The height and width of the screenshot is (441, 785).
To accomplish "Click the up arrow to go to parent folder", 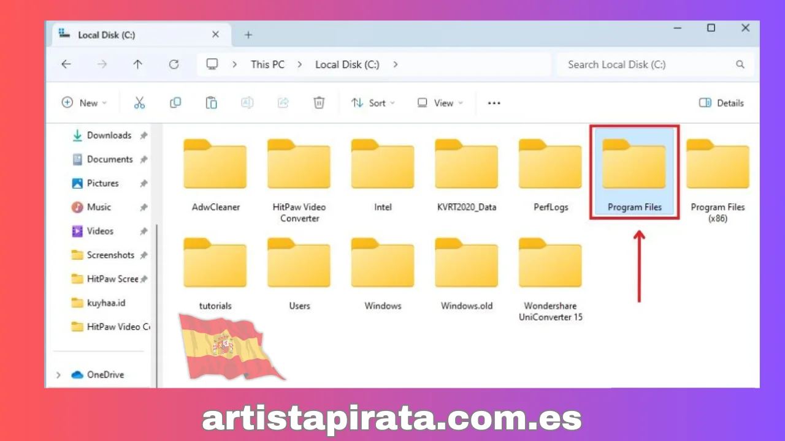I will pyautogui.click(x=137, y=64).
